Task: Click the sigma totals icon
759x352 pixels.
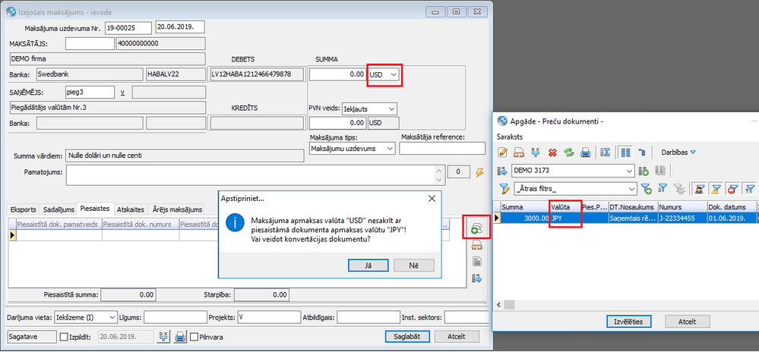Action: tap(605, 152)
